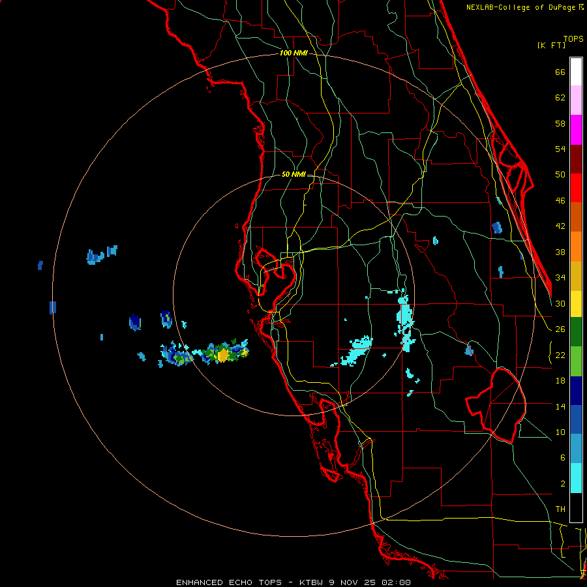Click the '58' legend value
Viewport: 587px width, 587px height.
click(560, 123)
